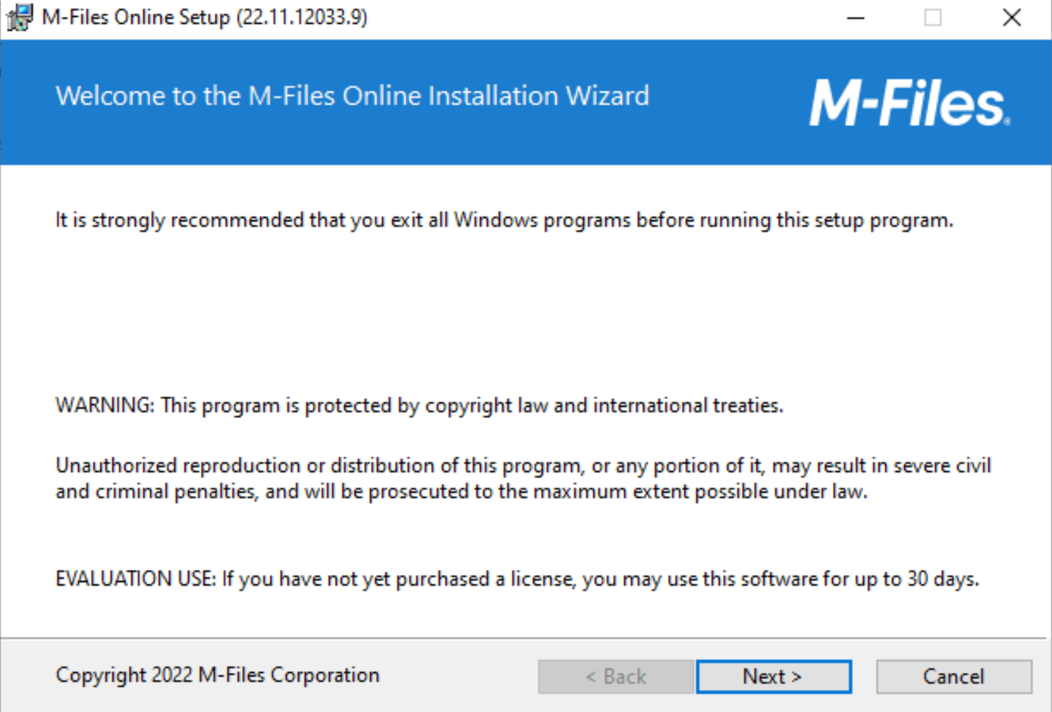
Task: Click the disabled < Back button
Action: 616,676
